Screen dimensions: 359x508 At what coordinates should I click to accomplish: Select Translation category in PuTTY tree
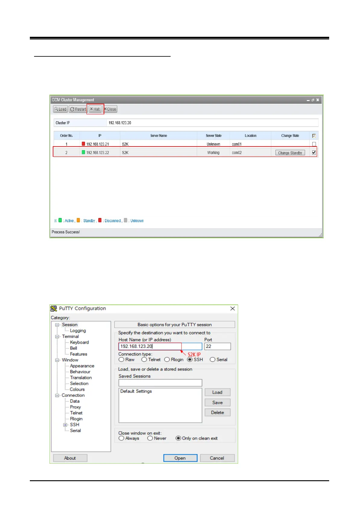click(81, 377)
